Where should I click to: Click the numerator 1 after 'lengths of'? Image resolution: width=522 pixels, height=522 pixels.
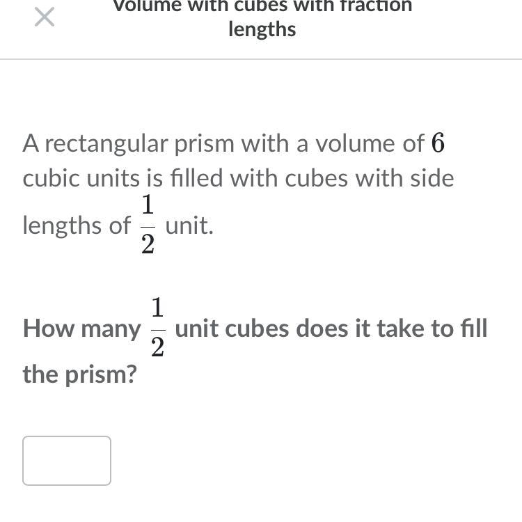(148, 204)
